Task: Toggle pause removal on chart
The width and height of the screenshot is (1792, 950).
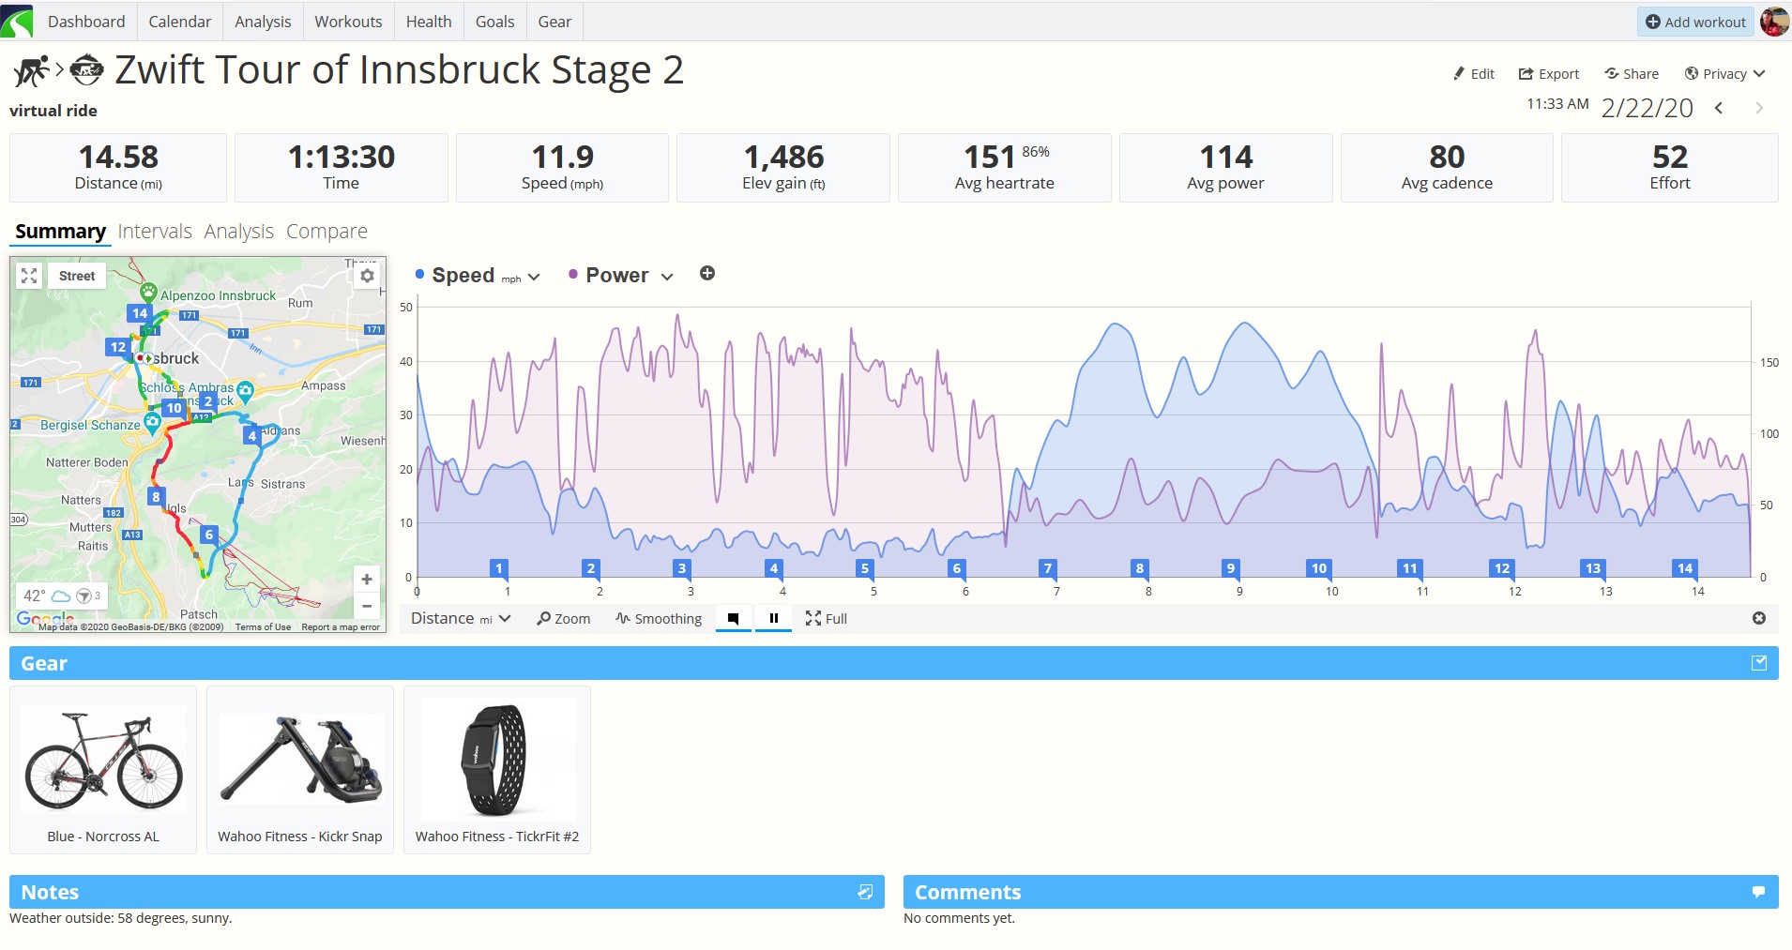Action: [x=774, y=618]
